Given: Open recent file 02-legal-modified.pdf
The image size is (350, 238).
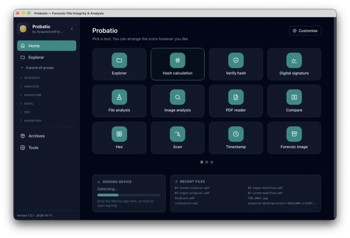Looking at the screenshot, I should 265,188.
